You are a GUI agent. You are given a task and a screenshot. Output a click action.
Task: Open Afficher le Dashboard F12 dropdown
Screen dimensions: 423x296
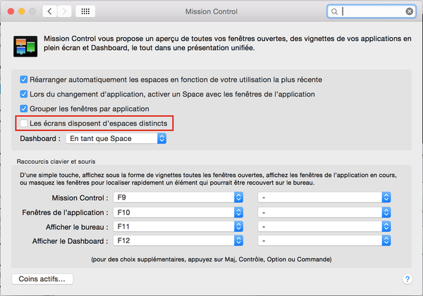[178, 241]
